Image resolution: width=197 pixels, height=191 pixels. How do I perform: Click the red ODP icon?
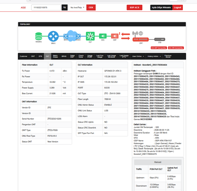(115, 36)
